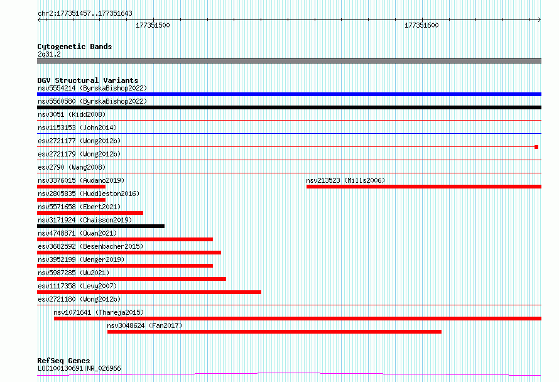559x382 pixels.
Task: Click the black bar of nsv5560580
Action: pos(289,107)
